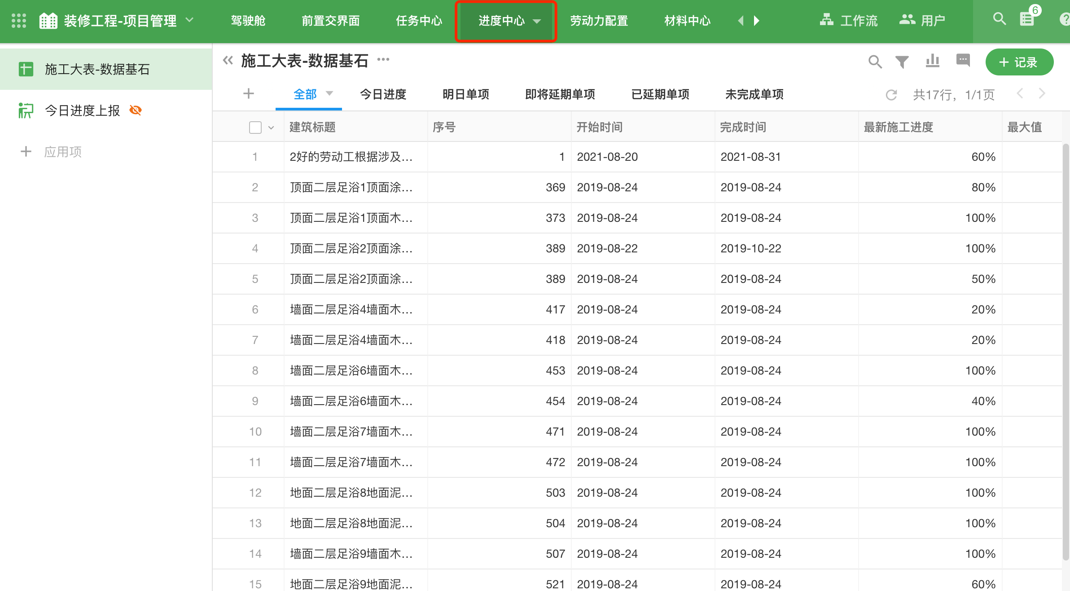1070x591 pixels.
Task: Open the comments discussion icon
Action: click(x=963, y=60)
